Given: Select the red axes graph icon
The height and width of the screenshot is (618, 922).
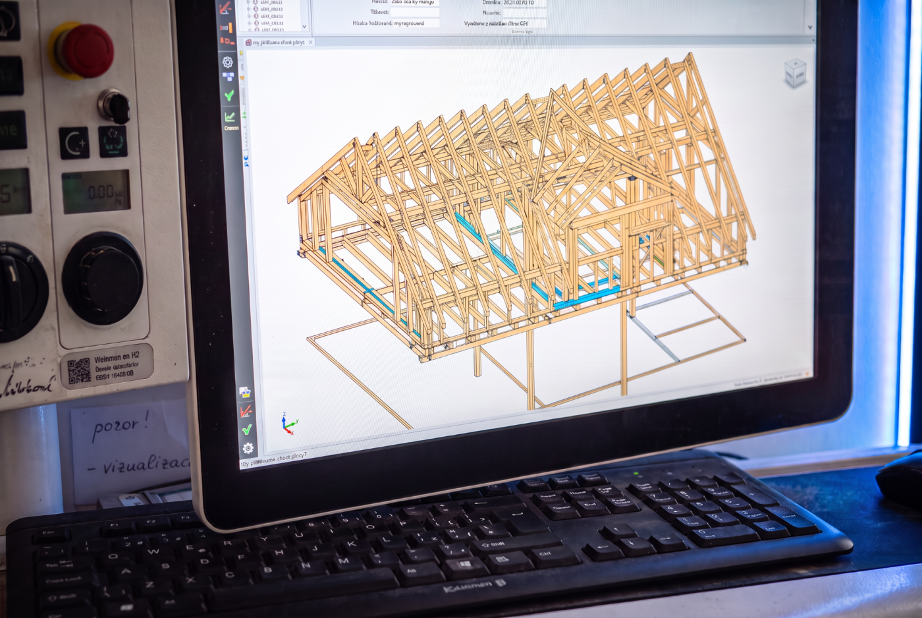Looking at the screenshot, I should (246, 411).
